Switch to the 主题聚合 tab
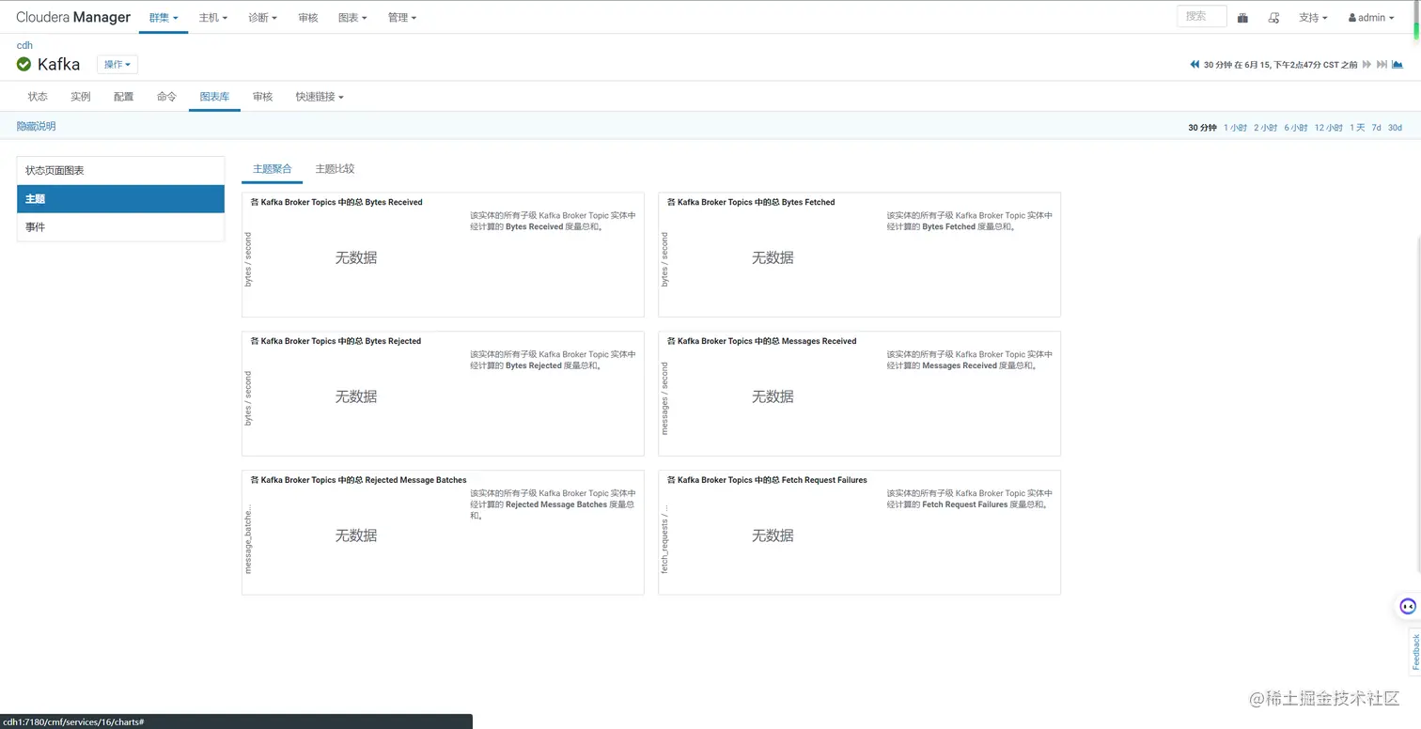 point(273,169)
